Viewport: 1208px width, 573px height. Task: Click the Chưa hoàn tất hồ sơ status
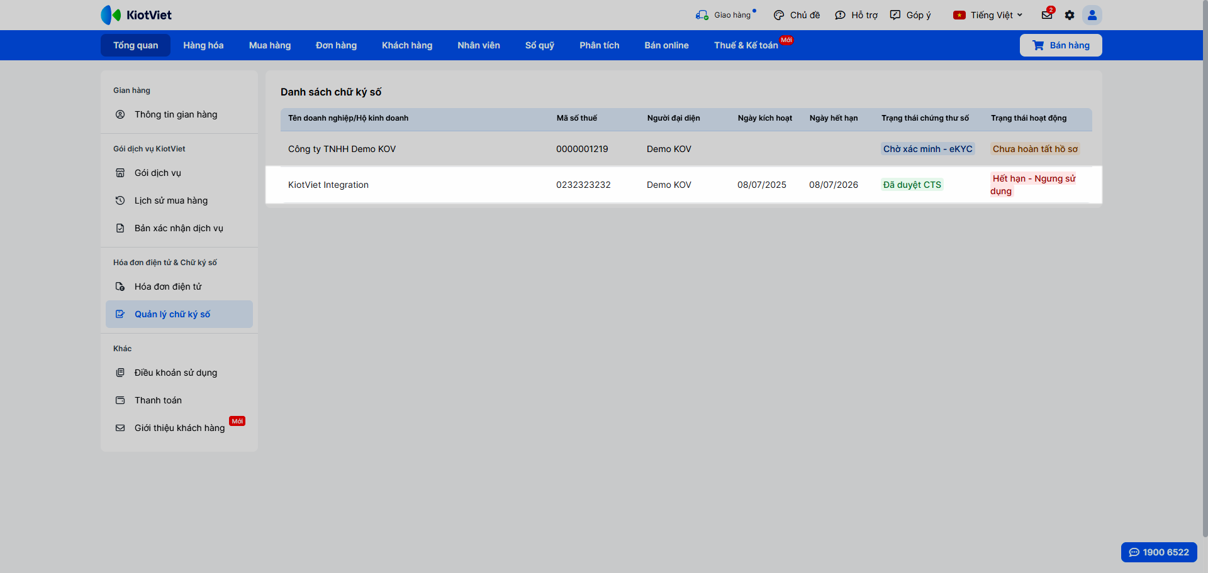tap(1036, 149)
